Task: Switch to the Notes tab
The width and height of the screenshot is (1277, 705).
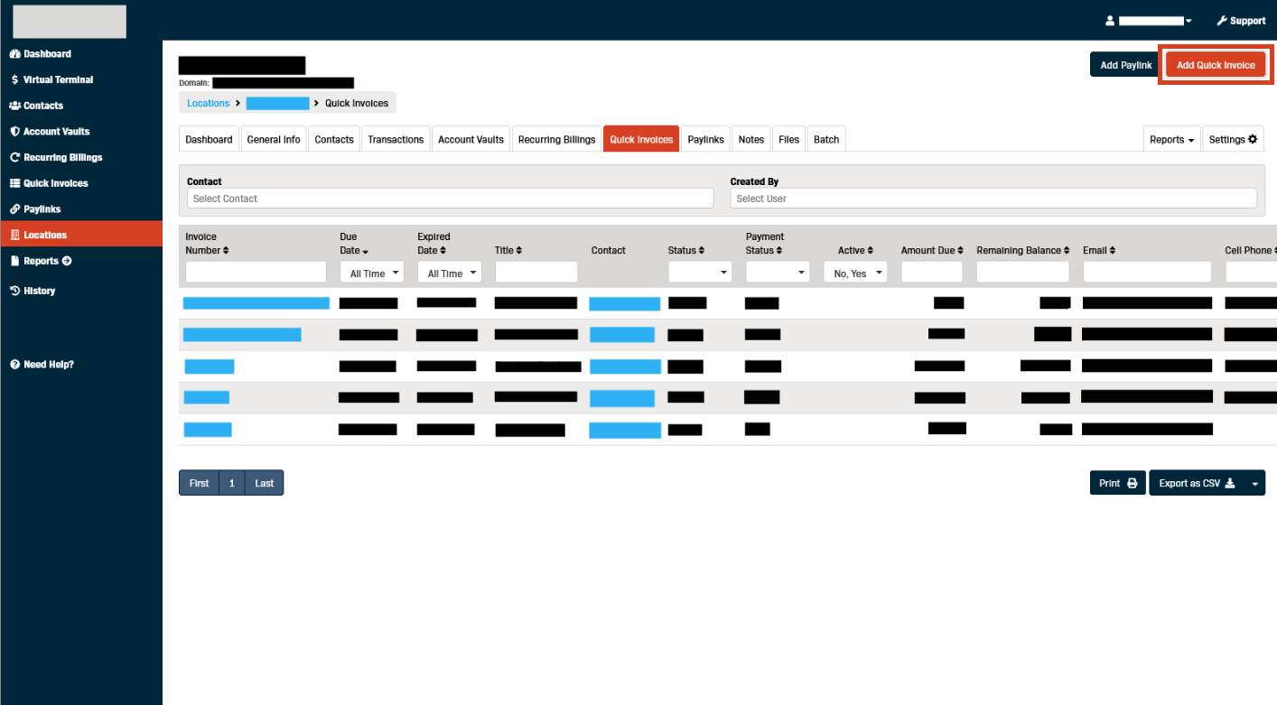Action: 751,140
